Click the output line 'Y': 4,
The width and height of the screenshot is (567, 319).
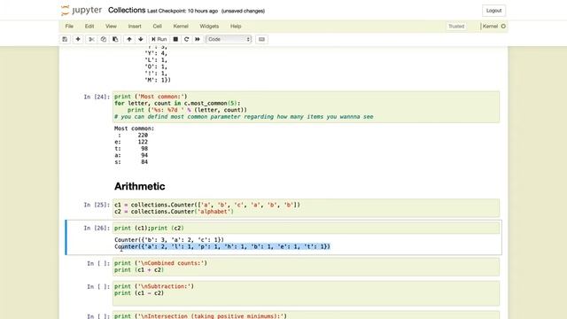point(156,53)
